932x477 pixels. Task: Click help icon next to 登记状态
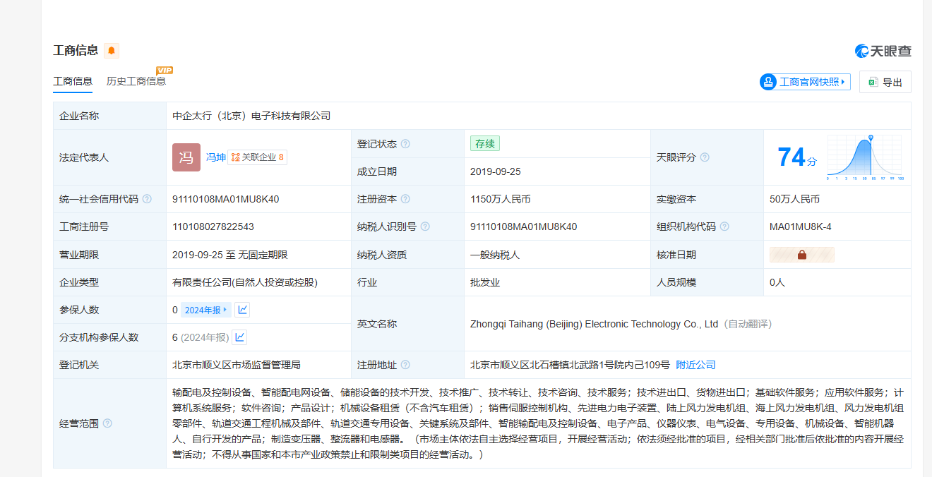coord(405,144)
